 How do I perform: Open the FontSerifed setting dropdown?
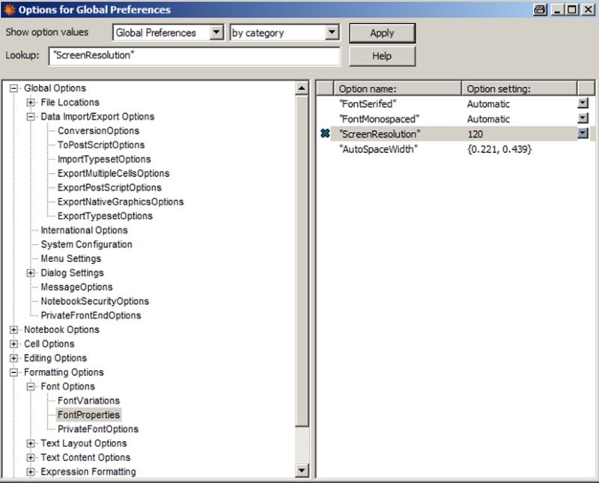[583, 103]
